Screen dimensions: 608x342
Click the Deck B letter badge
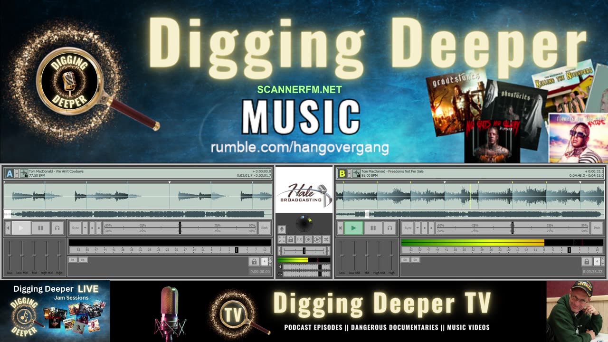point(342,173)
